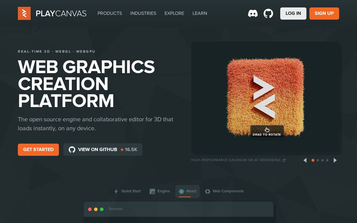
Task: Click the Sign Up button
Action: click(x=324, y=13)
